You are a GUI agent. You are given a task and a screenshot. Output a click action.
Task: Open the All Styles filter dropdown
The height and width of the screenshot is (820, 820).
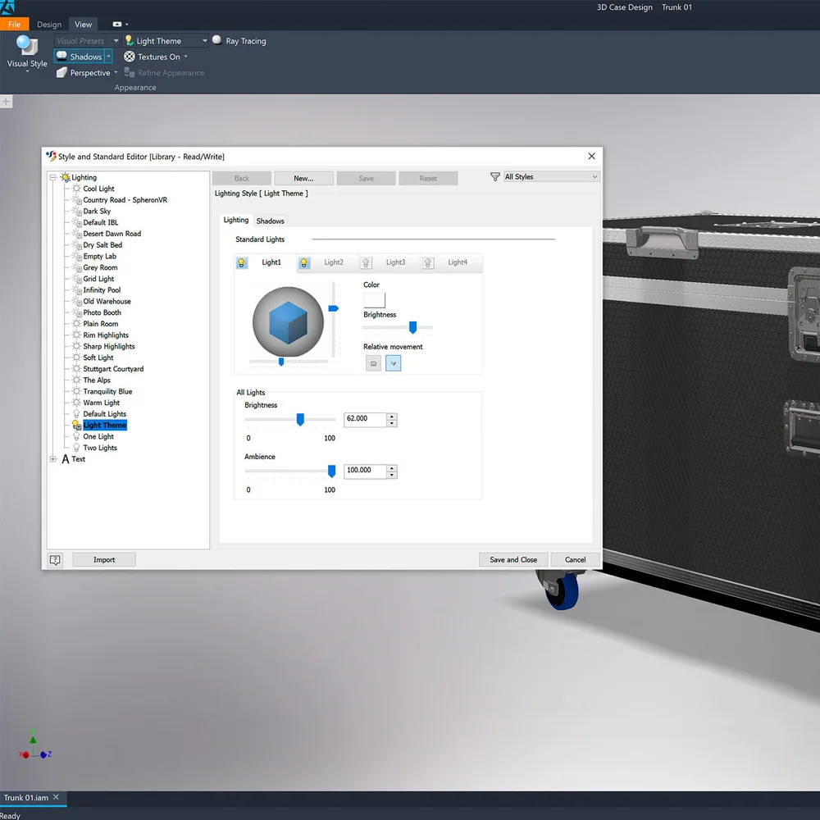551,177
